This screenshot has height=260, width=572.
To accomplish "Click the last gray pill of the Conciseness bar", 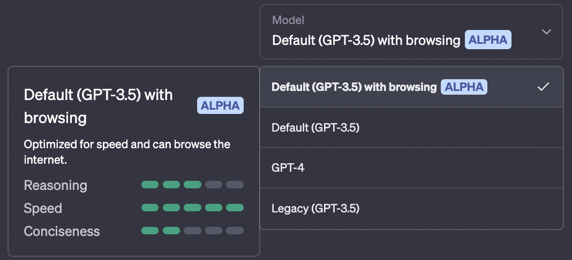I will tap(235, 231).
